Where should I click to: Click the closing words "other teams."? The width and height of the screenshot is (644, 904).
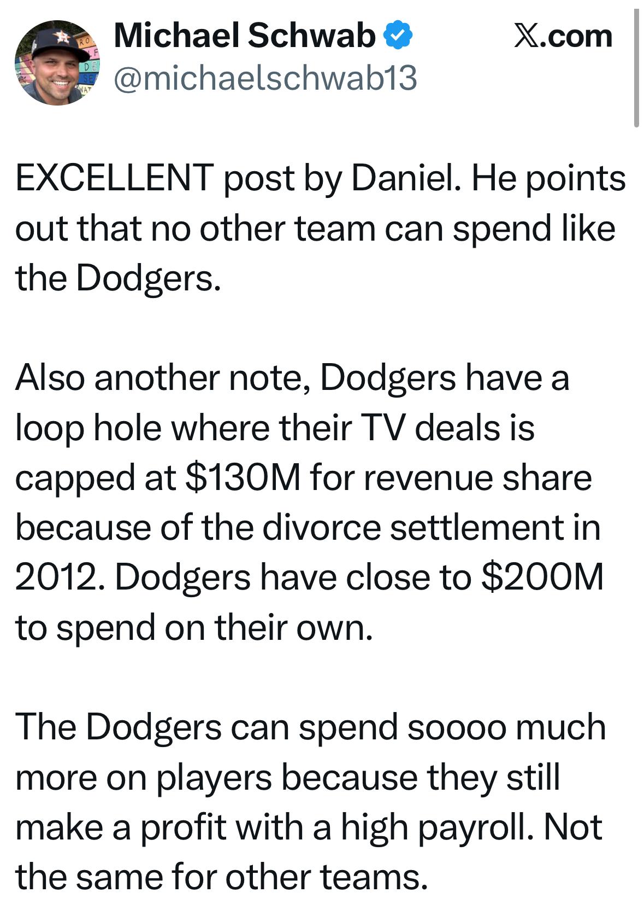pos(326,877)
